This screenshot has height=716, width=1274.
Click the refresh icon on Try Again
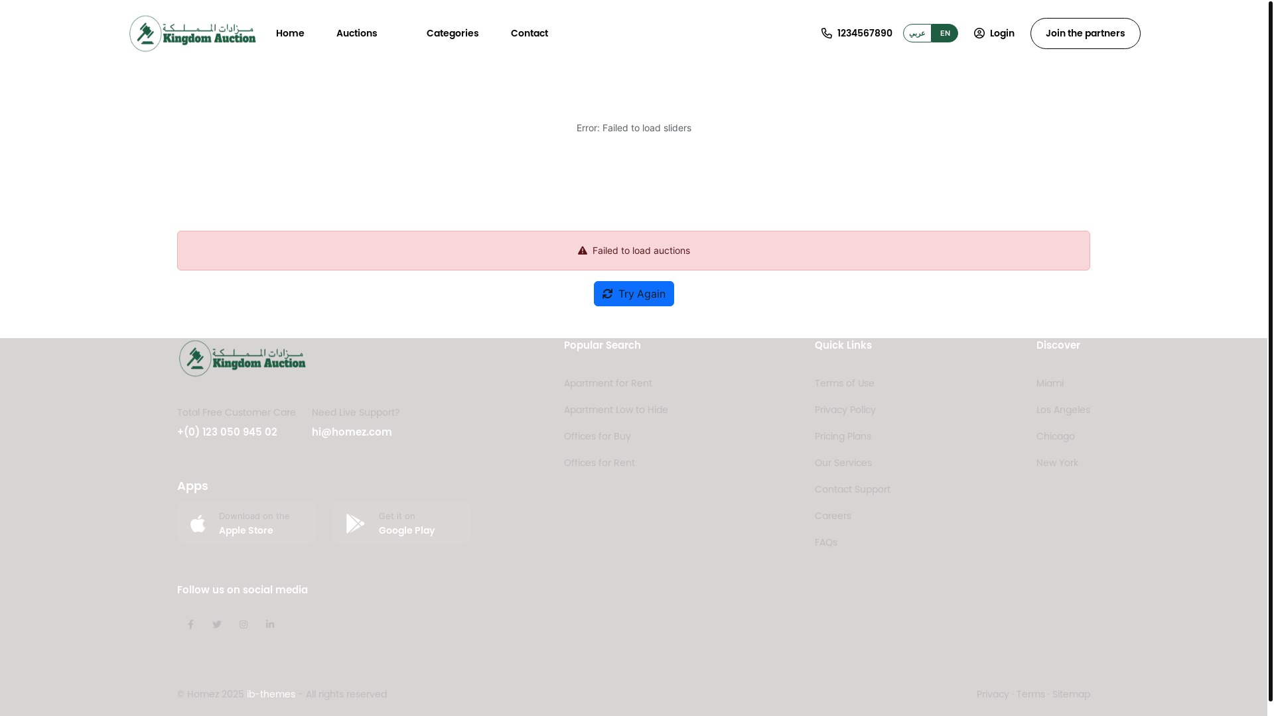[x=607, y=294]
